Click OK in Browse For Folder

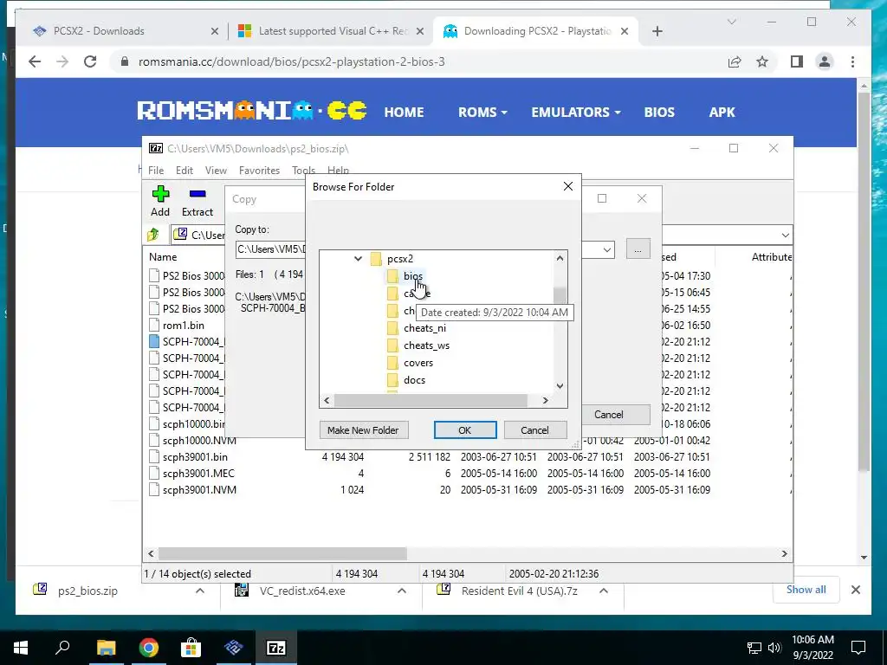click(x=465, y=429)
